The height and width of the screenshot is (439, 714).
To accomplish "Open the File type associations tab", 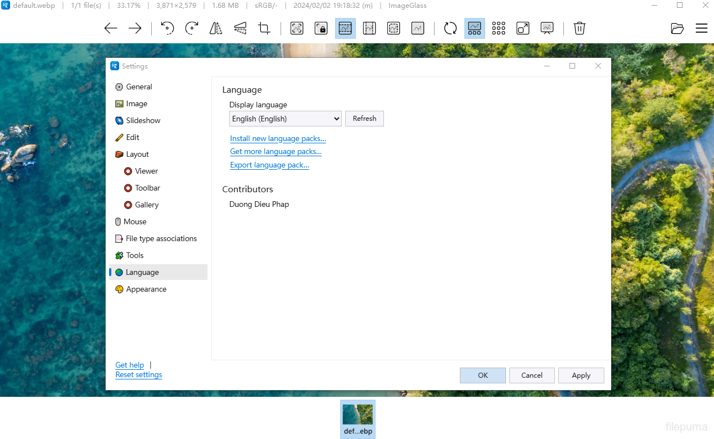I will click(x=161, y=238).
